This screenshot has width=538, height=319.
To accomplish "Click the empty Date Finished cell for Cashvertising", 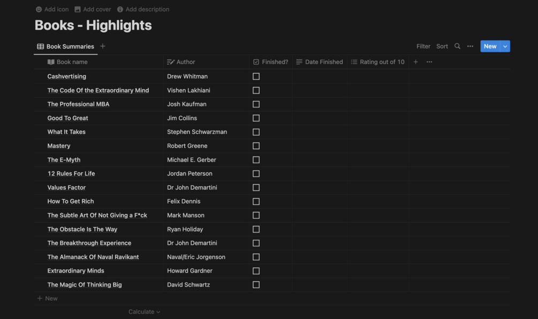I will pyautogui.click(x=320, y=76).
